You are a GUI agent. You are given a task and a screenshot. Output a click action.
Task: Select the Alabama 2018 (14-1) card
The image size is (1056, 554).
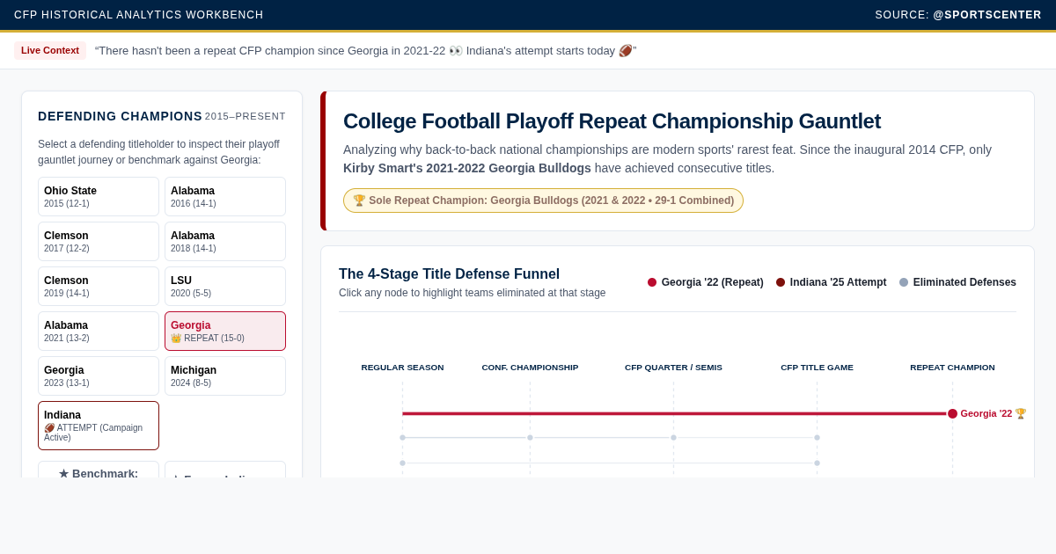pos(225,241)
